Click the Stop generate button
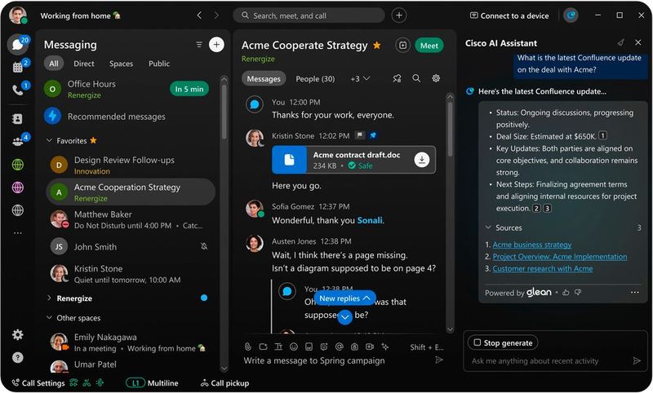653x393 pixels. tap(503, 342)
